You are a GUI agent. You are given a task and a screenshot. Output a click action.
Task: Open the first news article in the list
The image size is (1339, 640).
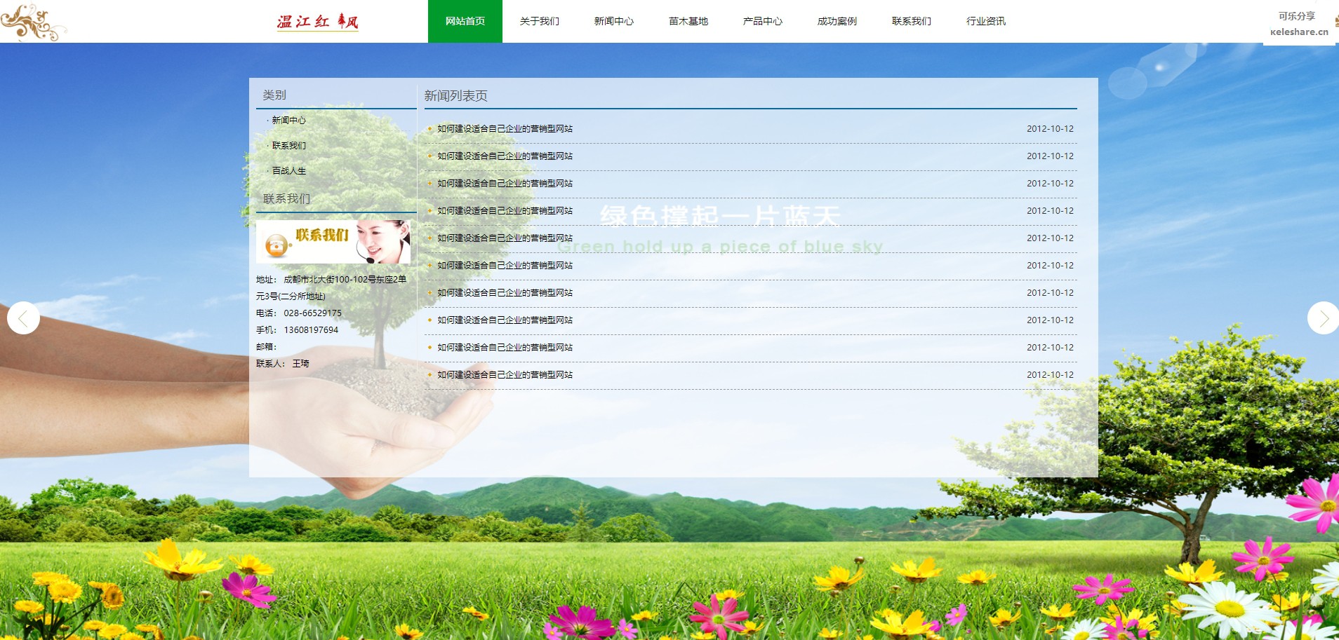point(505,129)
